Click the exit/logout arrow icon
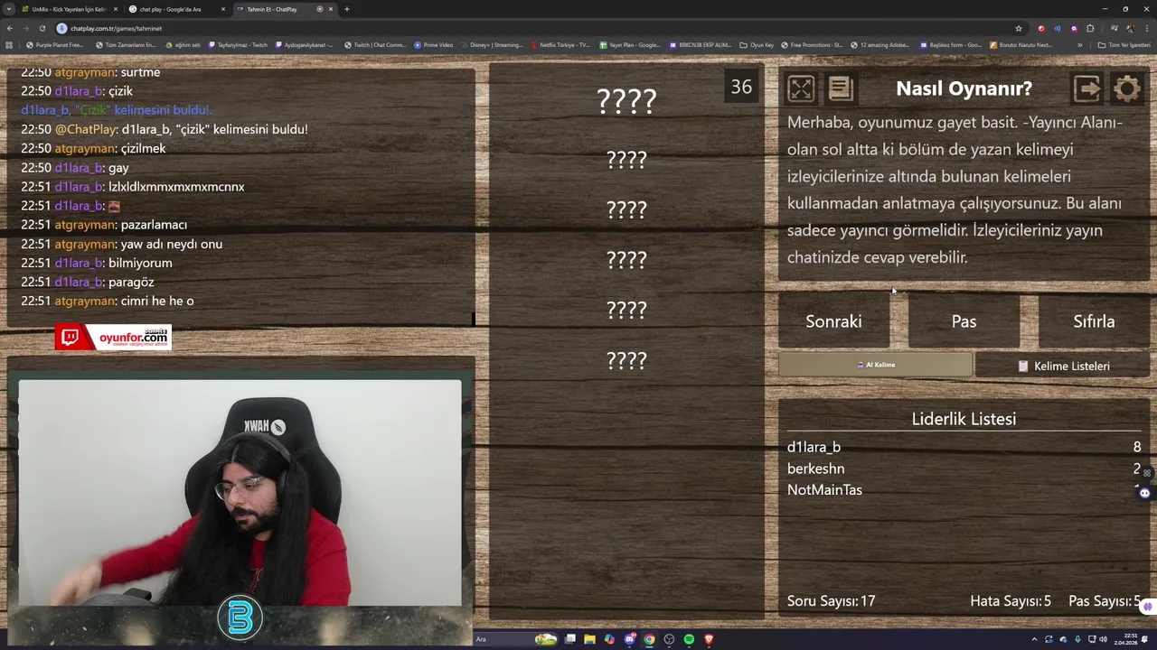 pos(1086,88)
